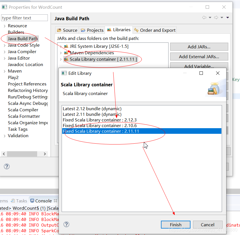Open the Tasks view tab
Viewport: 240px width, 235px height.
coord(19,201)
